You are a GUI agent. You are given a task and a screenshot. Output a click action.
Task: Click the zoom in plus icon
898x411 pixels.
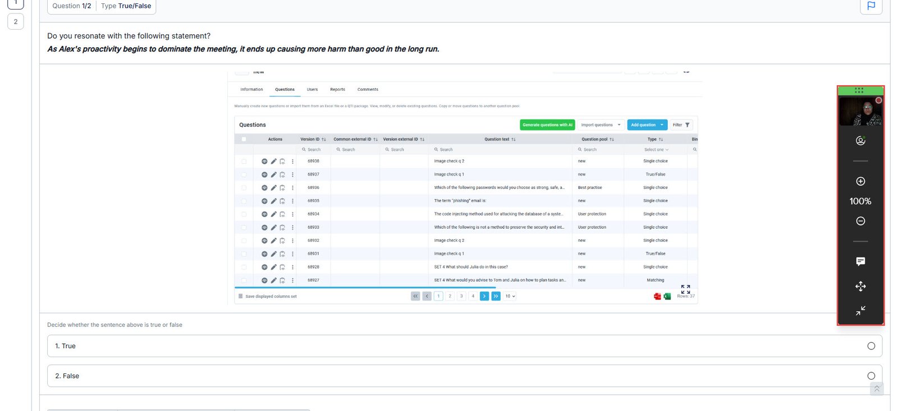860,181
